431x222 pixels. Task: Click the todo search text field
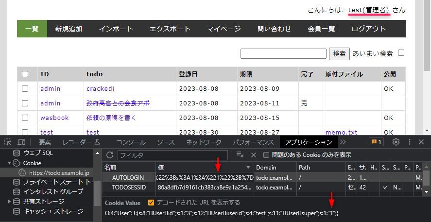[x=283, y=53]
